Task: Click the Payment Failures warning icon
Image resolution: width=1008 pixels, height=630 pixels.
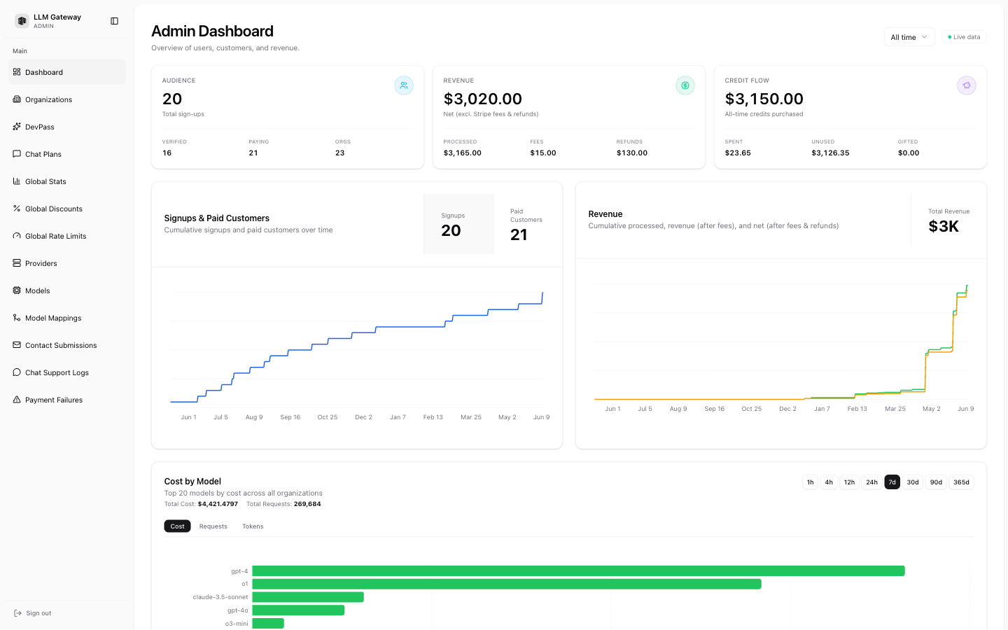Action: click(17, 400)
